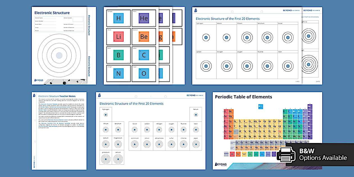The width and height of the screenshot is (354, 177).
Task: Click the Beyond logo on the Electronic Structure template
Action: [38, 80]
